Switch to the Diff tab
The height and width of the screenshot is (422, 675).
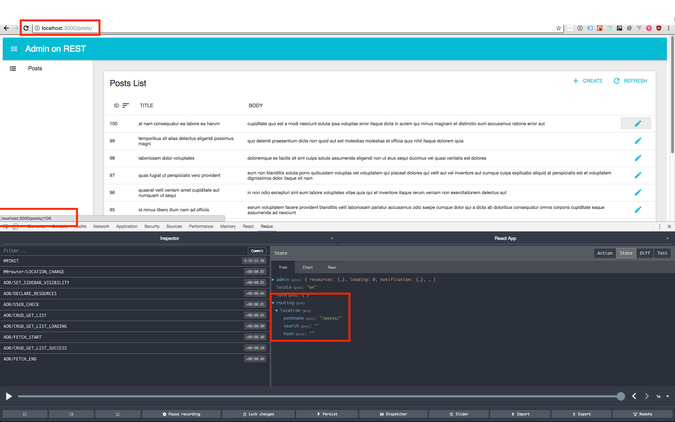click(x=645, y=253)
